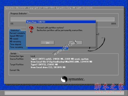This screenshot has height=96, width=128.
Task: Click the status bar at the bottom
Action: tap(64, 93)
